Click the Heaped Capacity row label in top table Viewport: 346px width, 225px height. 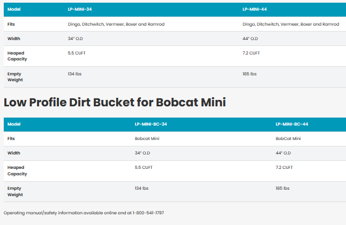pyautogui.click(x=16, y=56)
